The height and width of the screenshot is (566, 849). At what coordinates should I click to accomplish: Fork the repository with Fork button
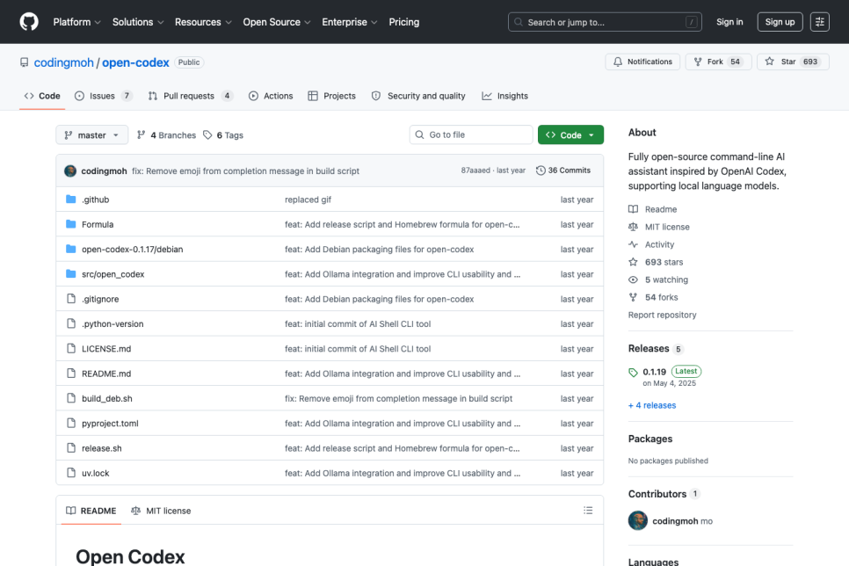click(718, 62)
